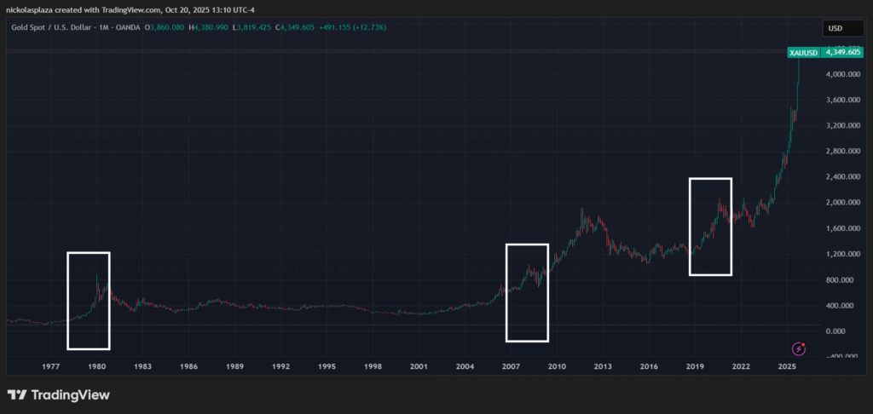Select the white rectangle around 1980
The height and width of the screenshot is (414, 873).
coord(68,300)
